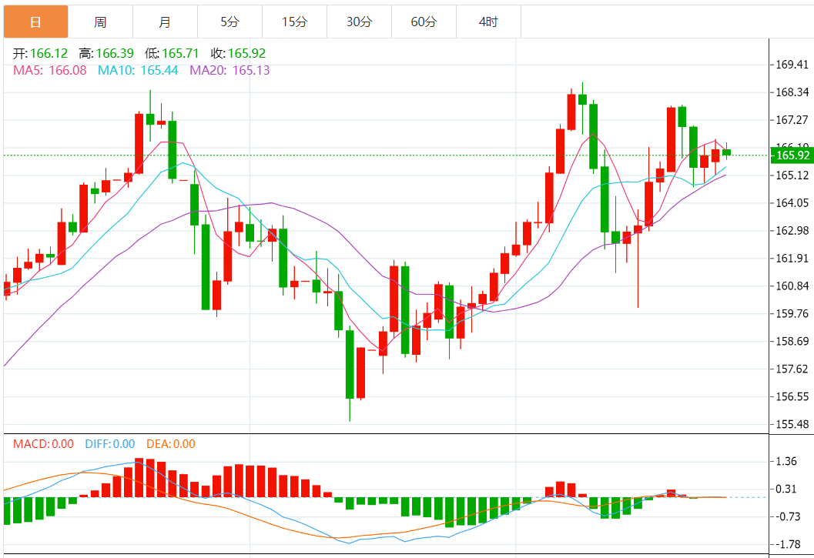Image resolution: width=814 pixels, height=558 pixels.
Task: Switch to the 月 monthly tab
Action: pyautogui.click(x=165, y=22)
